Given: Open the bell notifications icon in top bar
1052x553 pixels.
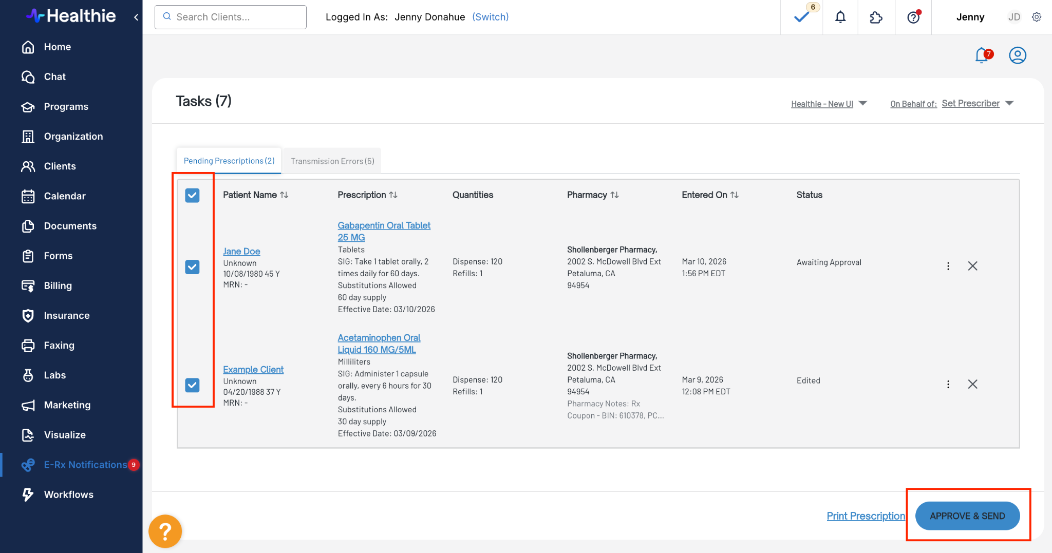Looking at the screenshot, I should tap(840, 17).
